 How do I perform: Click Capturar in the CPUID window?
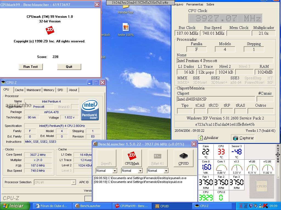pos(244,138)
